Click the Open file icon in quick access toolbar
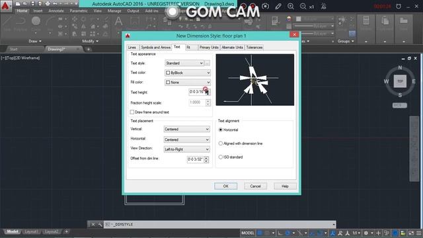This screenshot has width=423, height=238. pos(25,4)
